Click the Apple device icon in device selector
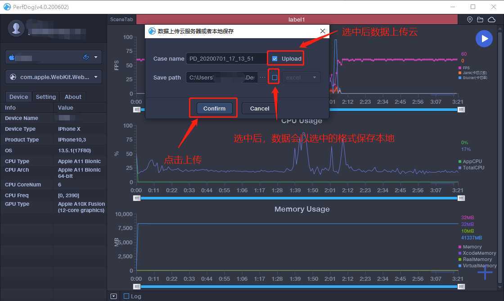 coord(12,58)
